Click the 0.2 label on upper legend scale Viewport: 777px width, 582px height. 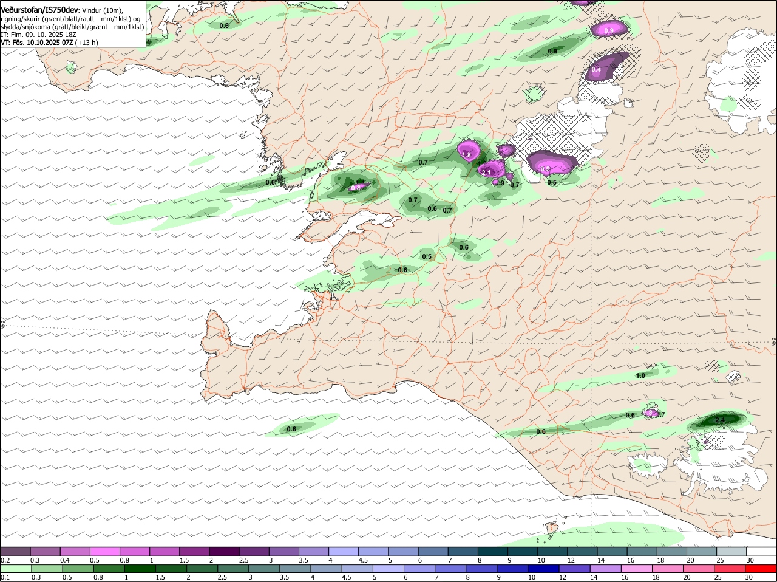click(x=5, y=560)
